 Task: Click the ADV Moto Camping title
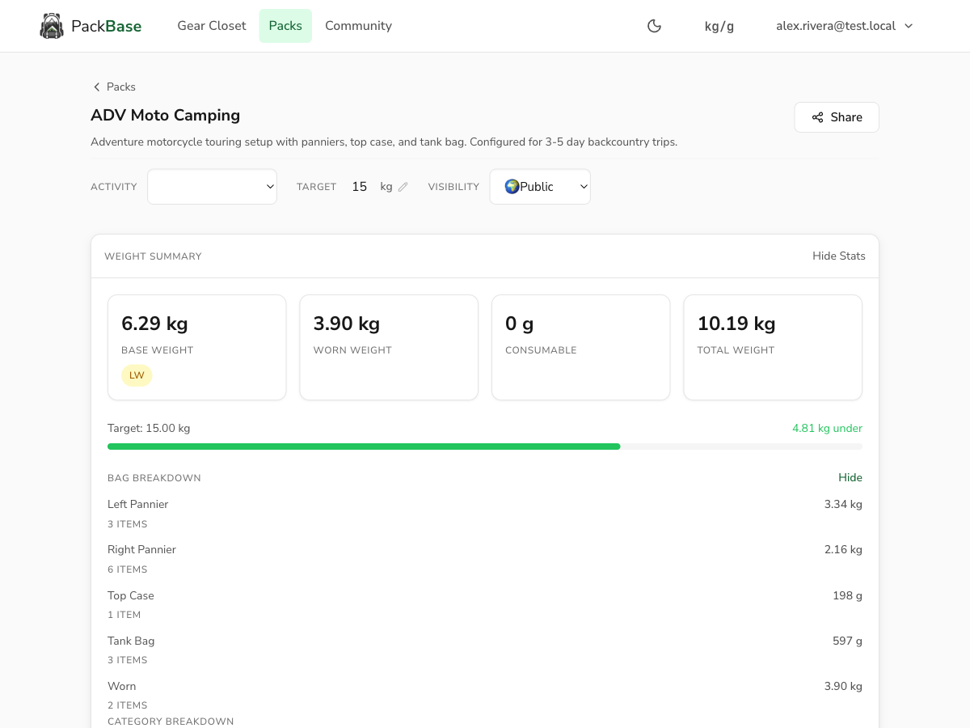(165, 115)
